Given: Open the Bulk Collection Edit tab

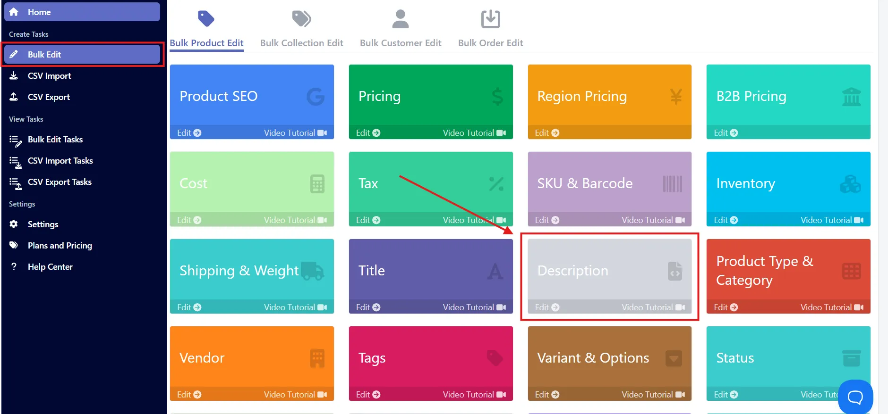Looking at the screenshot, I should click(301, 43).
